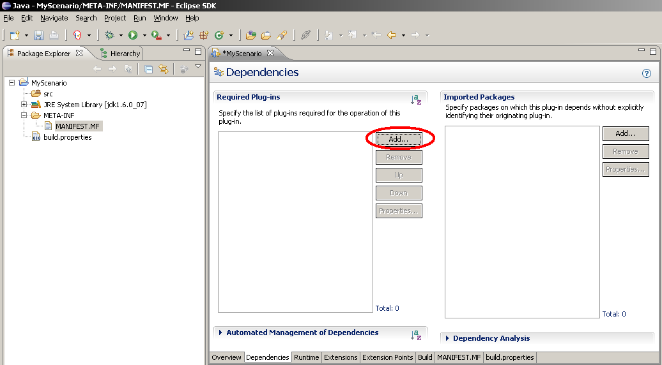
Task: Click the Dependencies help question mark icon
Action: pos(647,73)
